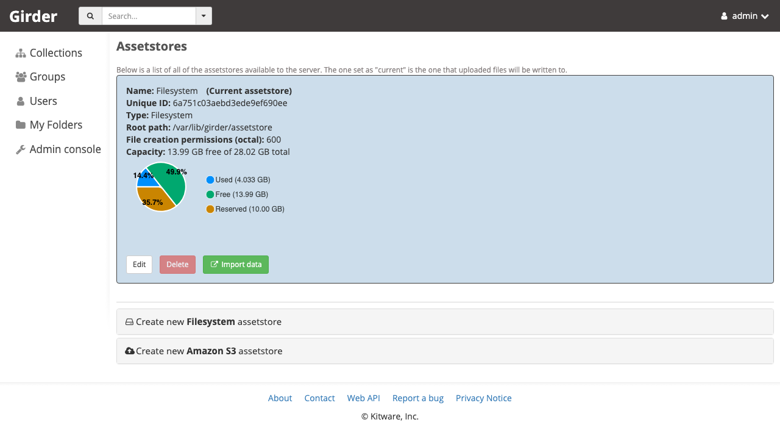Click the Filesystem assetstore drive icon
This screenshot has height=439, width=780.
pos(129,322)
